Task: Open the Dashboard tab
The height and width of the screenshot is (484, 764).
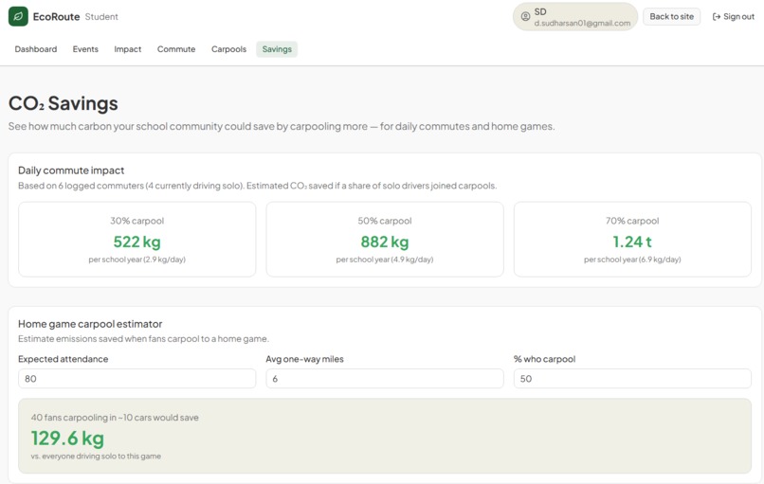Action: pyautogui.click(x=36, y=49)
